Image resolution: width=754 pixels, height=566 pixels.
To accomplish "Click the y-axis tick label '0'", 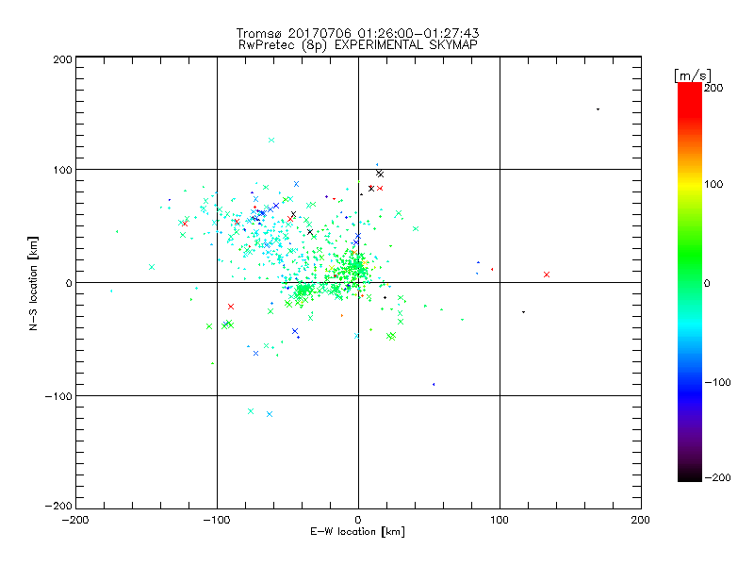I will (69, 283).
